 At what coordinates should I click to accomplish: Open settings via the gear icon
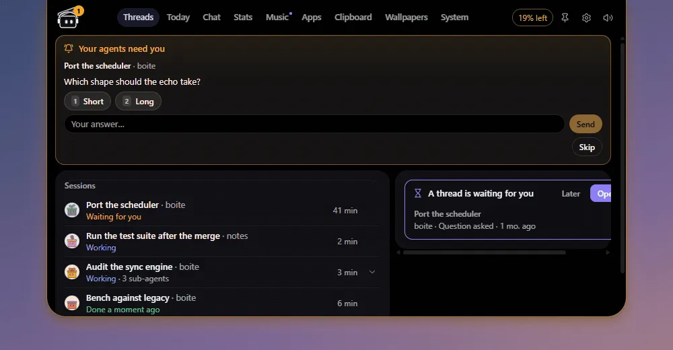(586, 17)
